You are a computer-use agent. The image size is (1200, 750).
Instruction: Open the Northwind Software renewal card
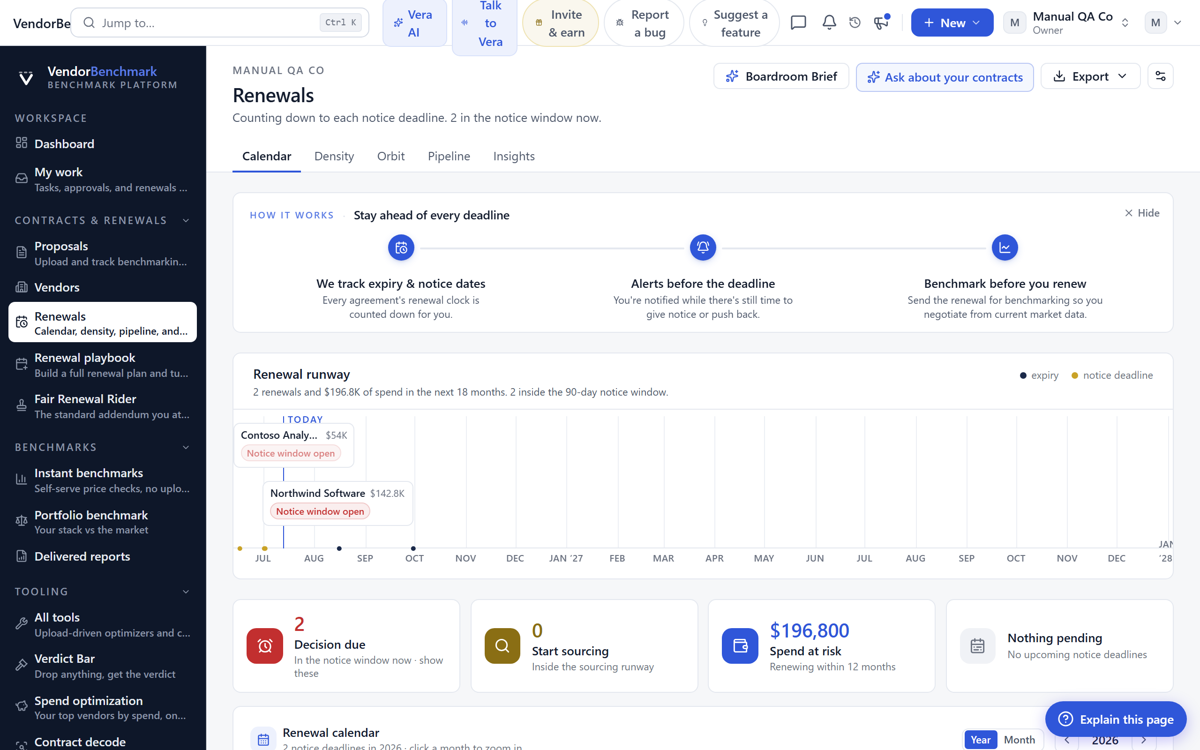[x=337, y=503]
